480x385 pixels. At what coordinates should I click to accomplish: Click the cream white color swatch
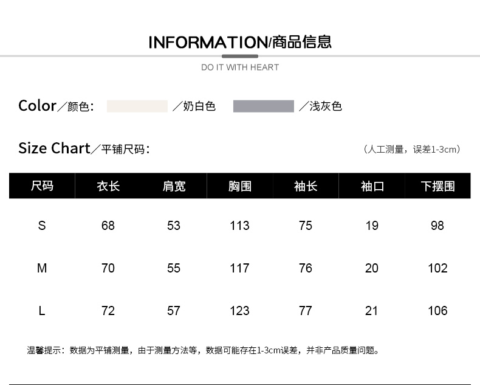click(137, 106)
